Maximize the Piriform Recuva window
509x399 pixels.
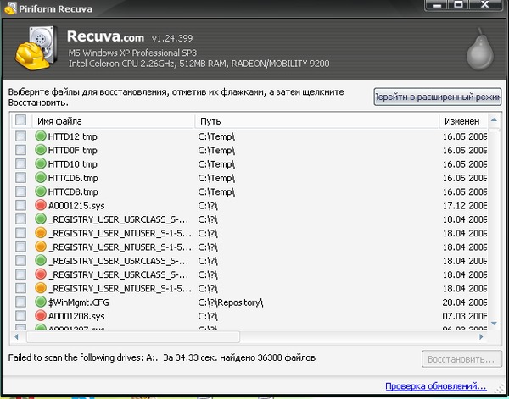click(458, 5)
